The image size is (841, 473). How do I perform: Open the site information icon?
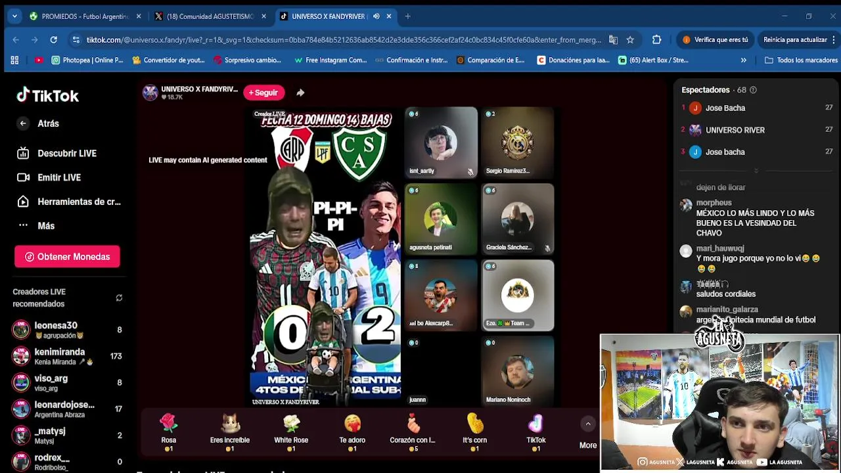[x=76, y=40]
